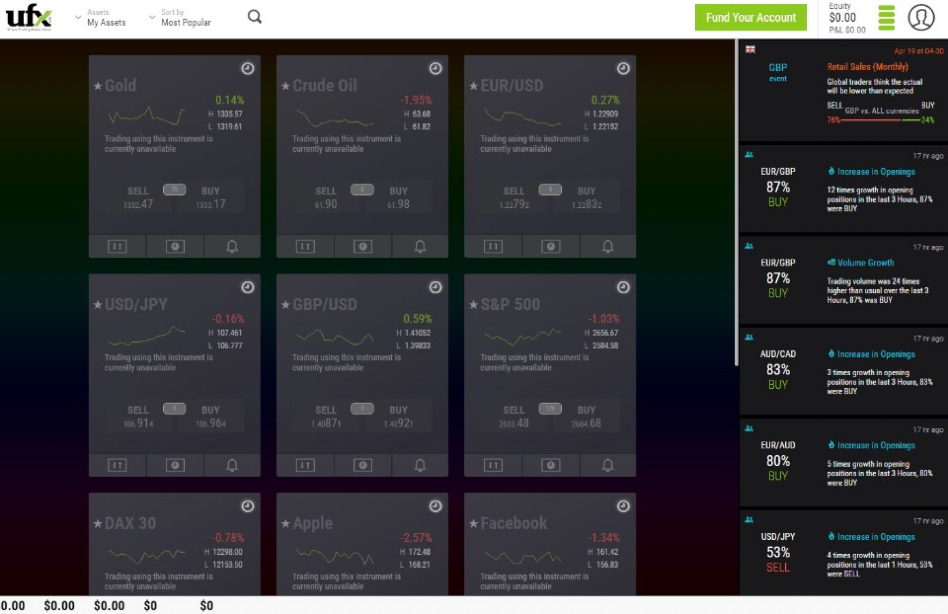This screenshot has height=614, width=948.
Task: Click clock icon on GBP/USD card
Action: 435,287
